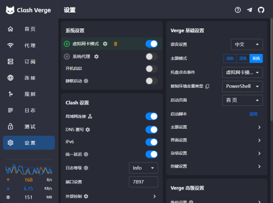Open the help icon in header

click(238, 10)
